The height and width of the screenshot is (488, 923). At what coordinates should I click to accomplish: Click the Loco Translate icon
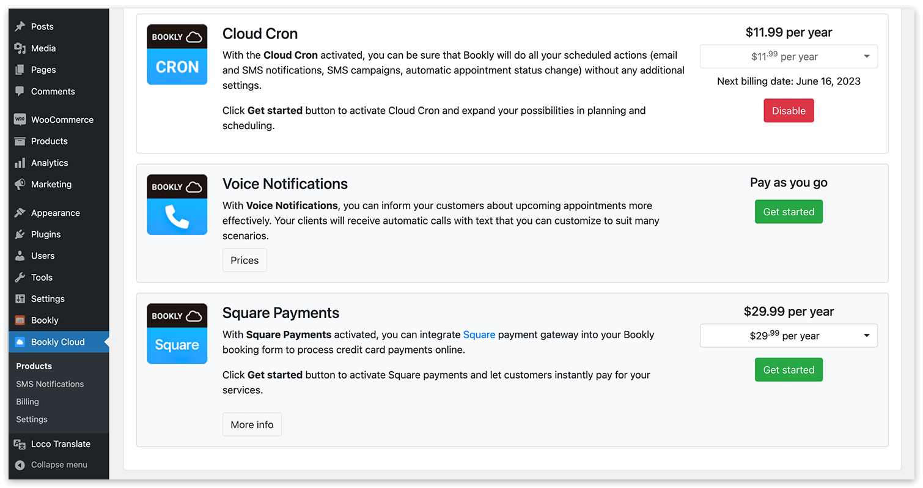pos(20,444)
